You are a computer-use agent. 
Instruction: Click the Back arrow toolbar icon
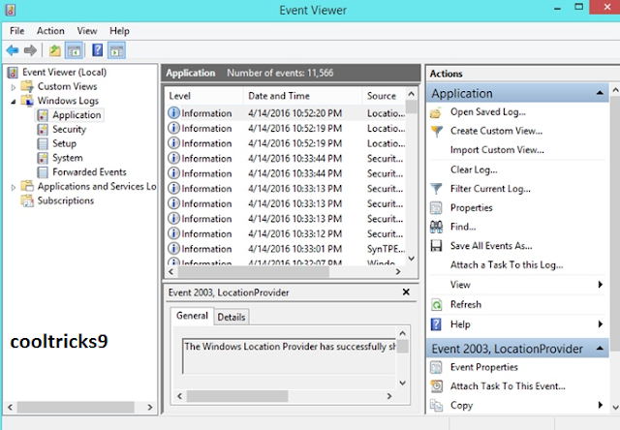13,50
